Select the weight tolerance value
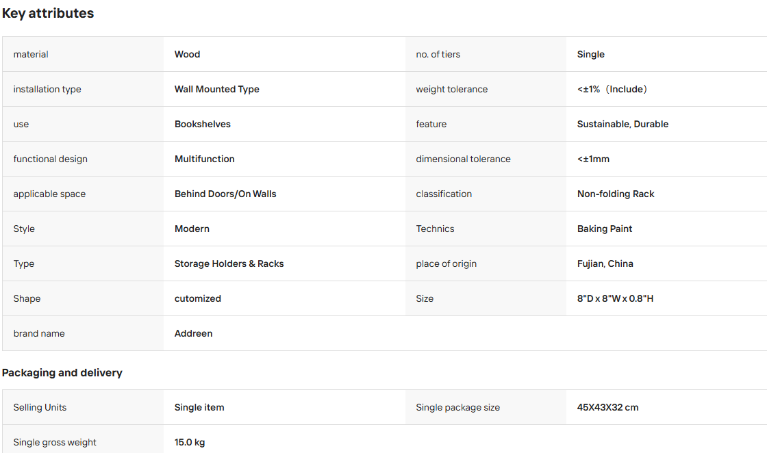 coord(612,89)
